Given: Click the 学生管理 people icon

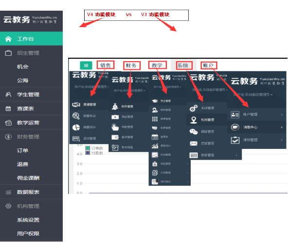Looking at the screenshot, I should click(8, 95).
